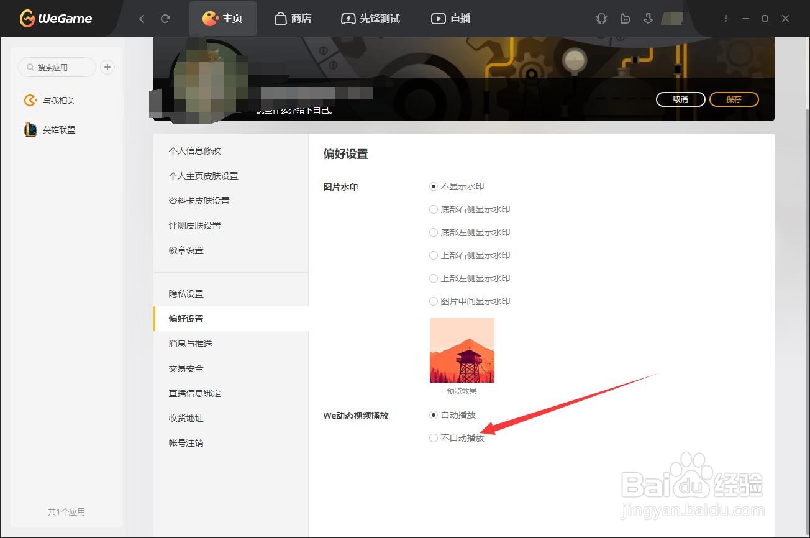Open the user avatar menu
This screenshot has width=810, height=538.
tap(671, 18)
